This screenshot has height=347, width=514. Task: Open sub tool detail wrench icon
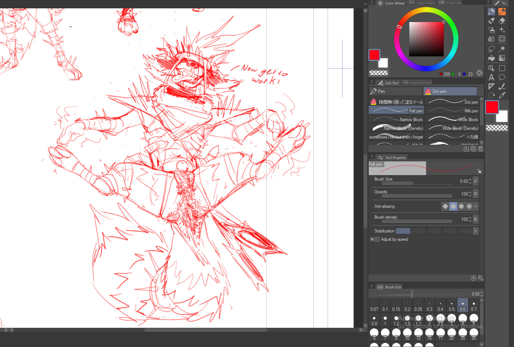tap(481, 278)
